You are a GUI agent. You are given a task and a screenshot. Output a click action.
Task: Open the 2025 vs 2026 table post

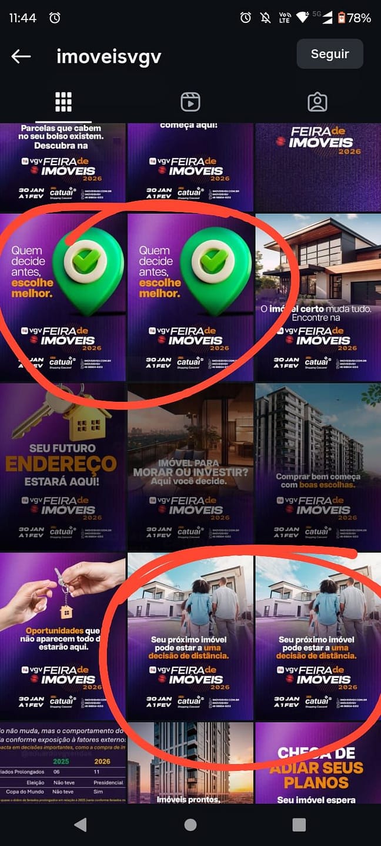click(x=63, y=763)
